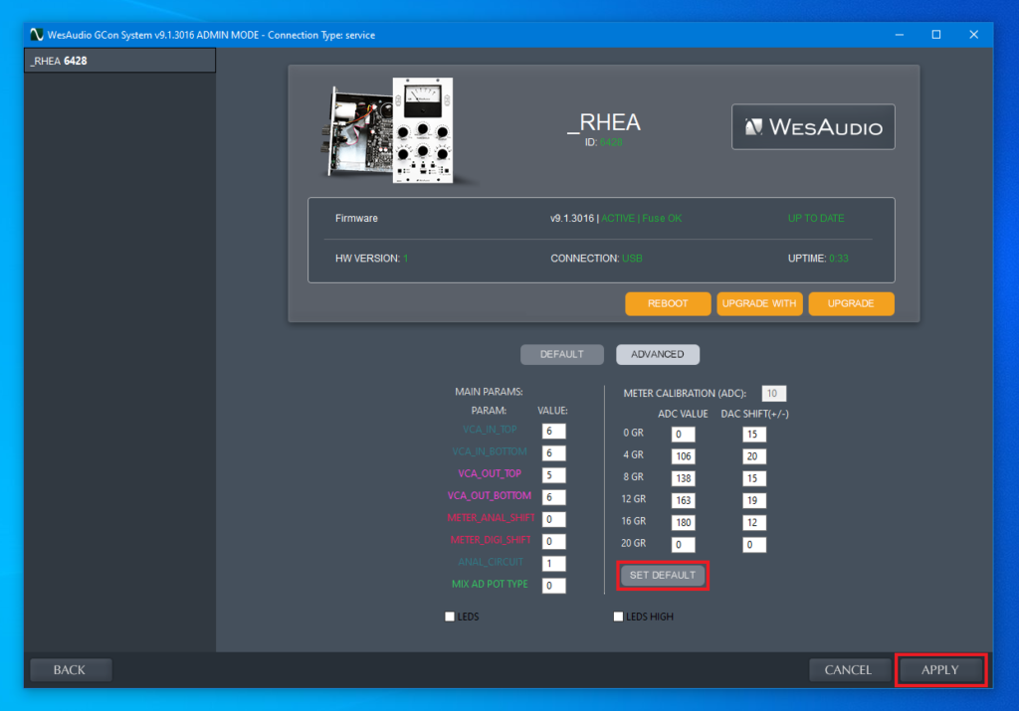The height and width of the screenshot is (711, 1019).
Task: Click the ACTIVE | Fuse OK status
Action: coord(642,218)
